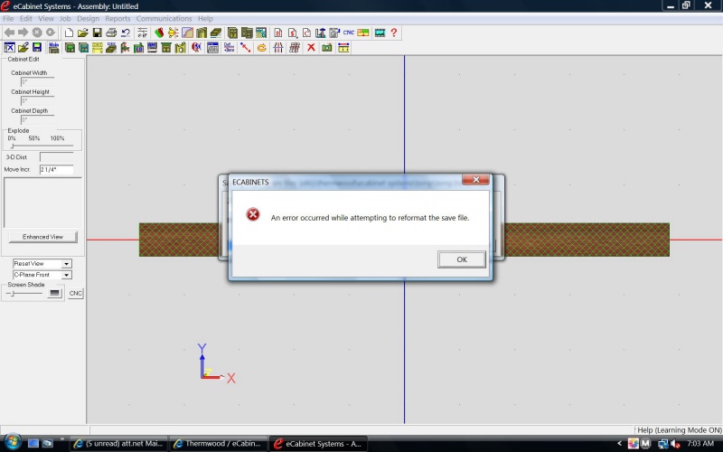Click the Explode slider track
This screenshot has height=452, width=723.
pyautogui.click(x=41, y=146)
